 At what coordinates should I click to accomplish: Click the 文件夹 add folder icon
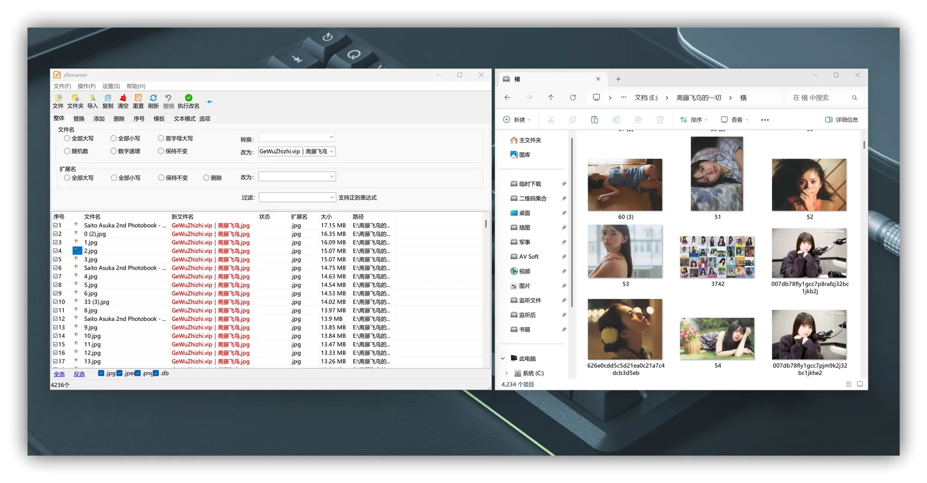point(75,98)
